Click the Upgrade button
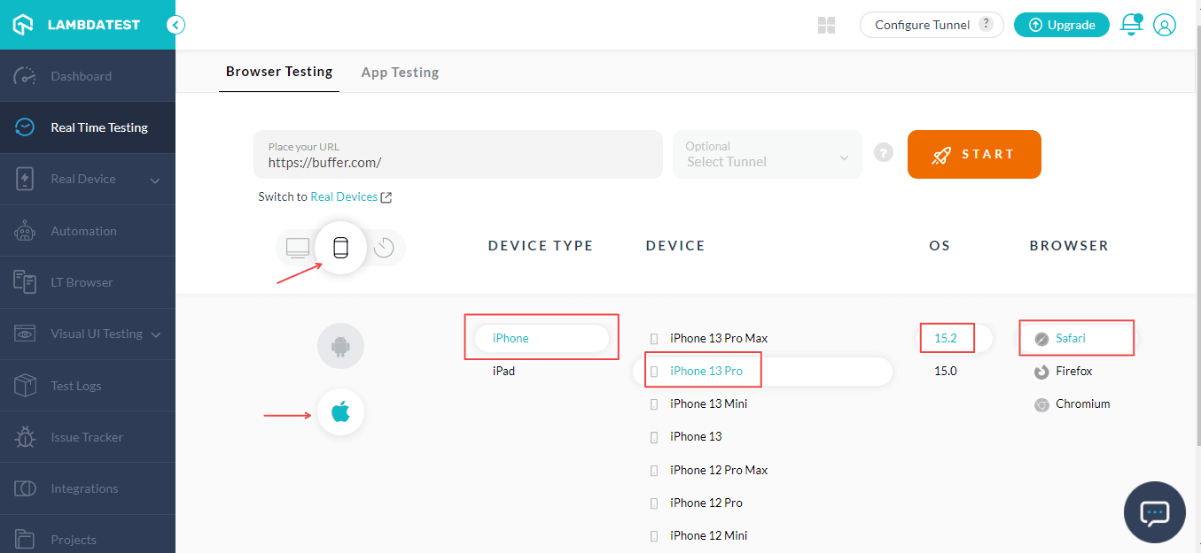The image size is (1201, 553). click(x=1061, y=25)
